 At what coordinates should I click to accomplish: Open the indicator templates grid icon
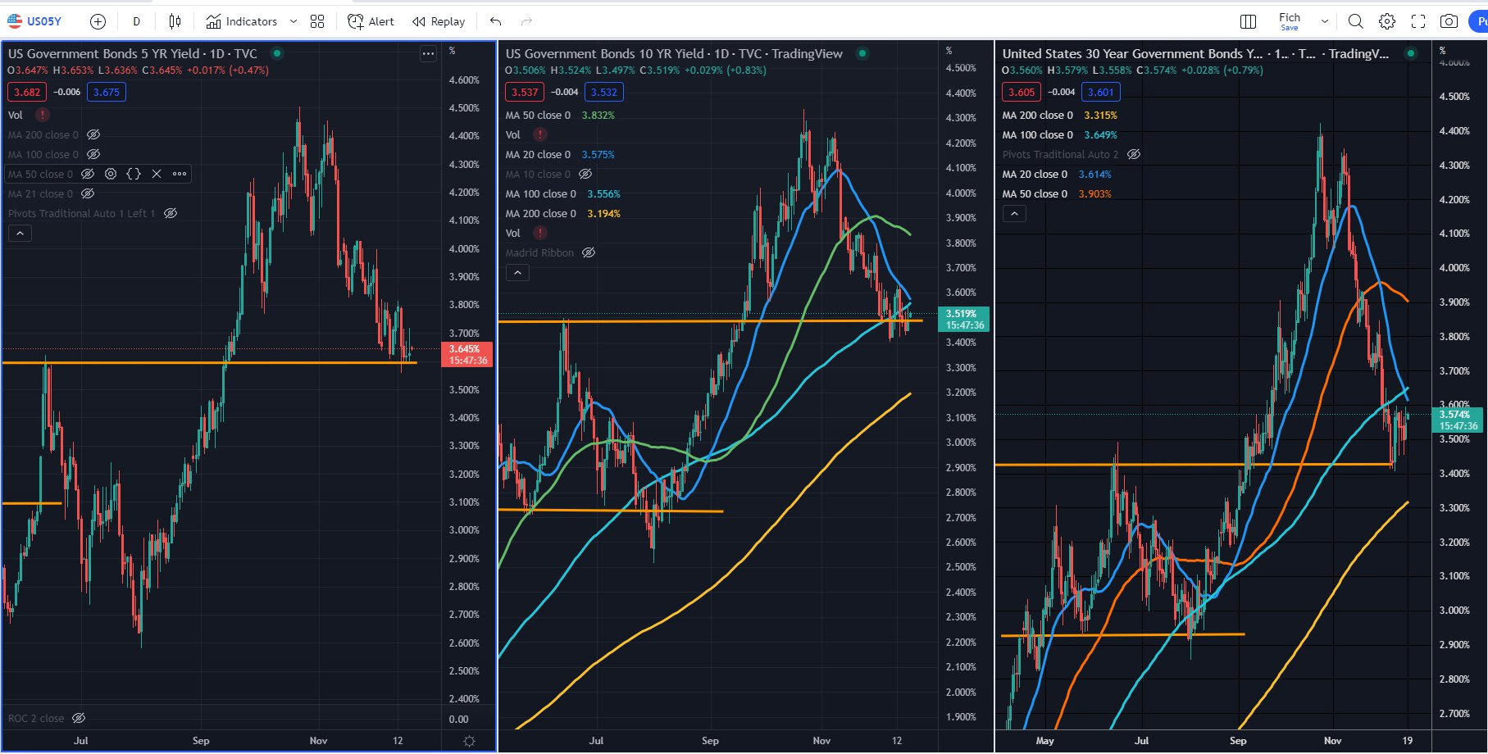pos(317,21)
